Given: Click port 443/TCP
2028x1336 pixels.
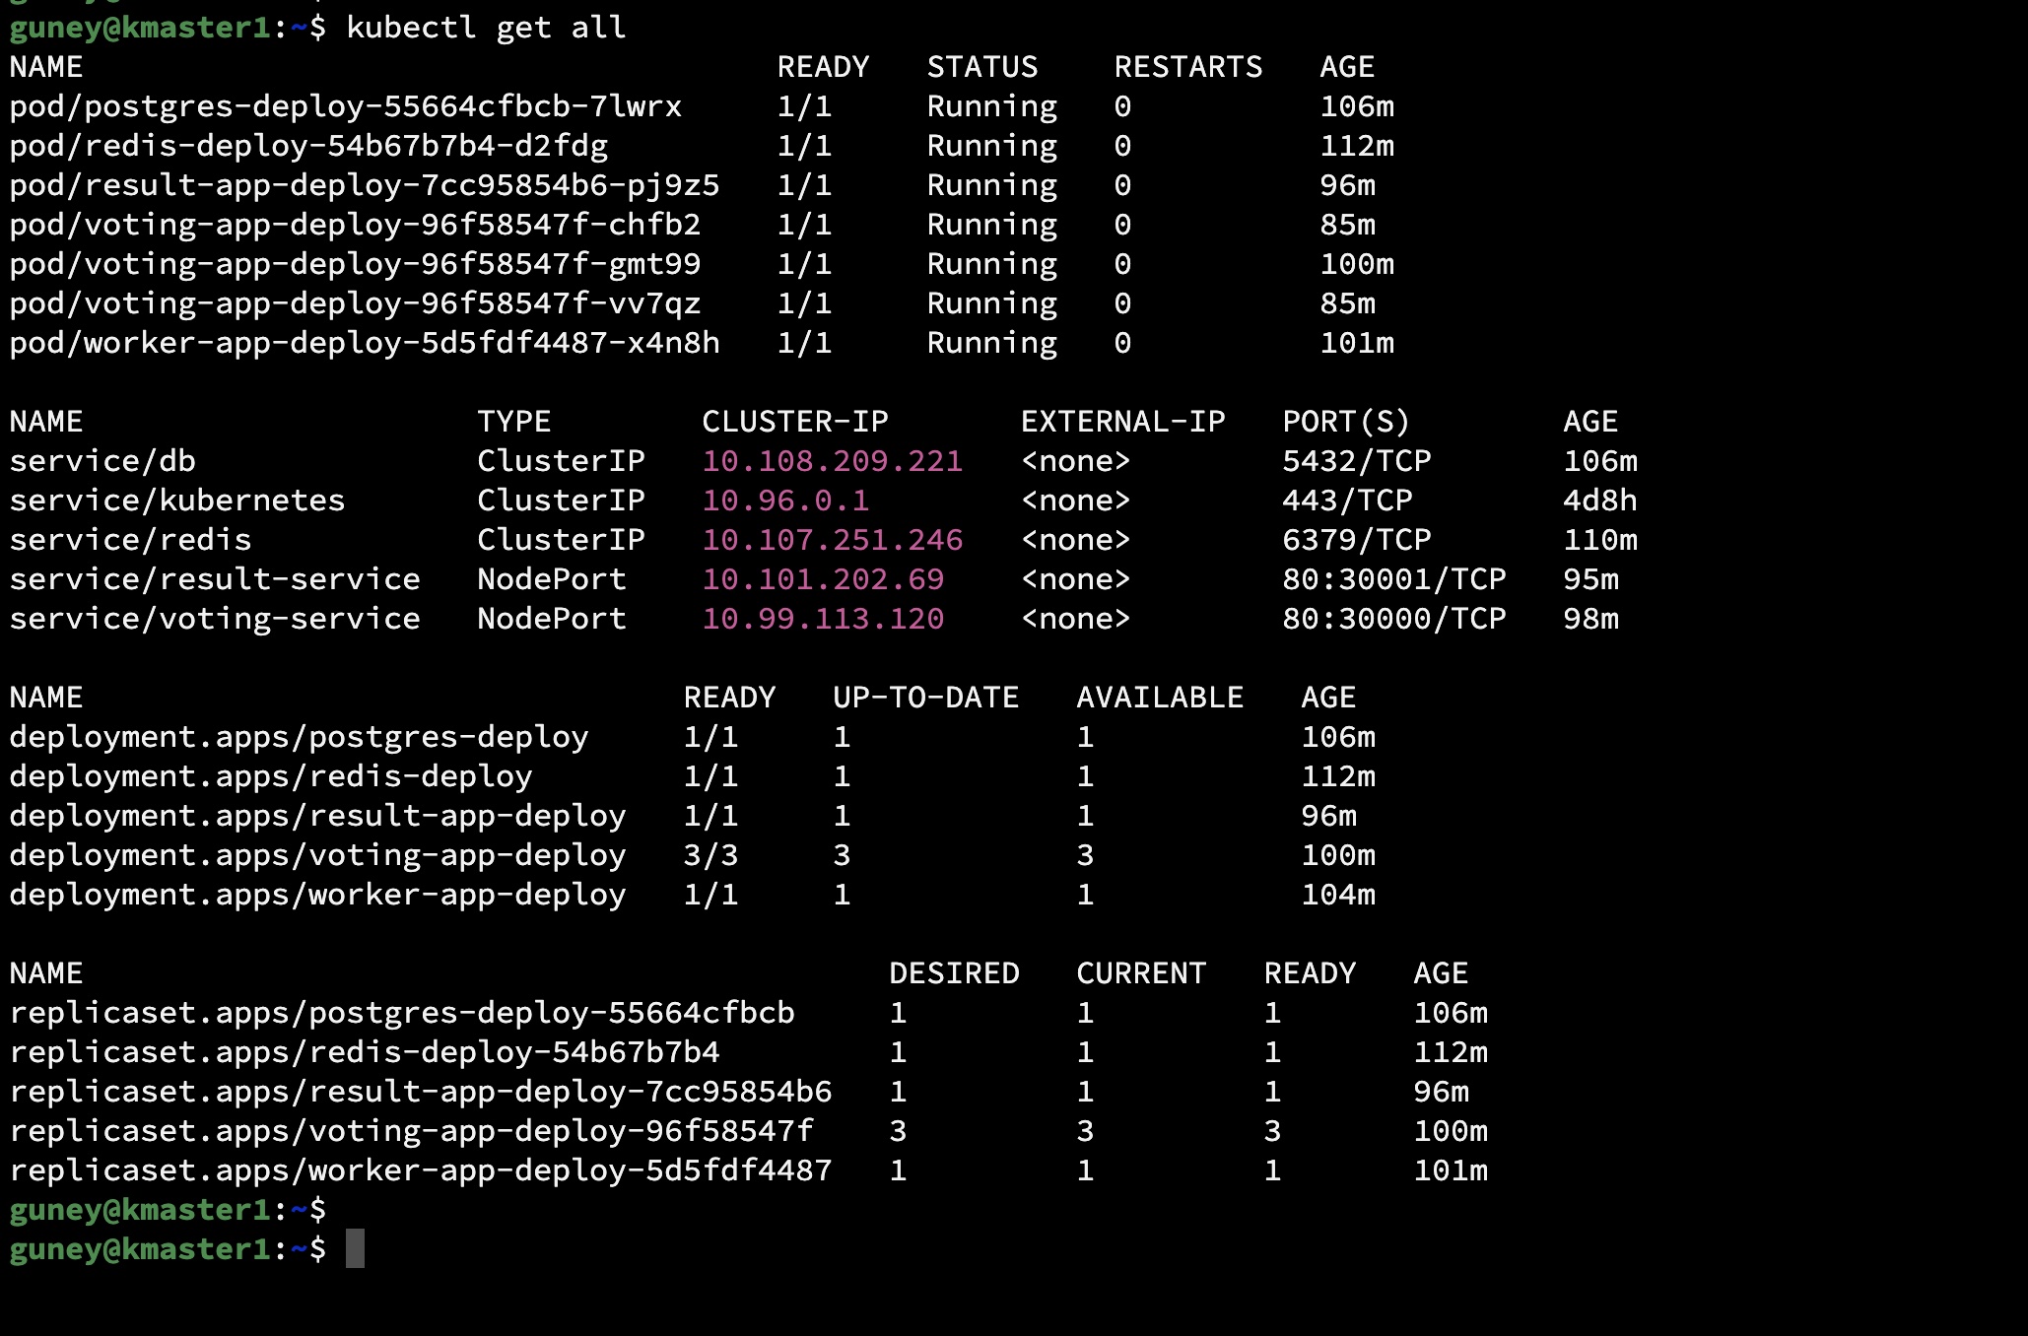Looking at the screenshot, I should point(1347,501).
